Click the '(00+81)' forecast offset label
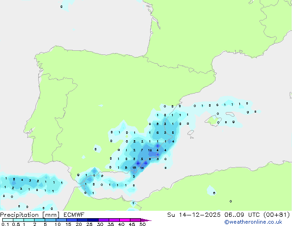Screen dimensions: 292x226 click(277, 215)
